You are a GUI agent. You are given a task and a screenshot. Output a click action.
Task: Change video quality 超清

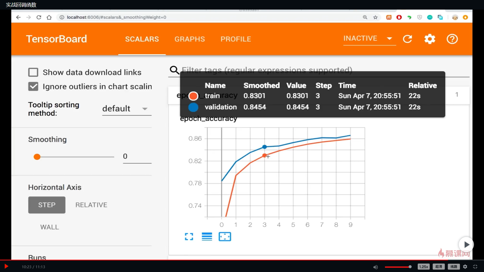point(439,267)
